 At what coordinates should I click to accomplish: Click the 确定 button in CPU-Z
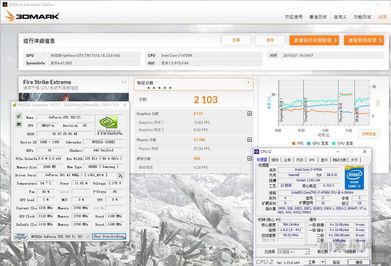point(359,262)
